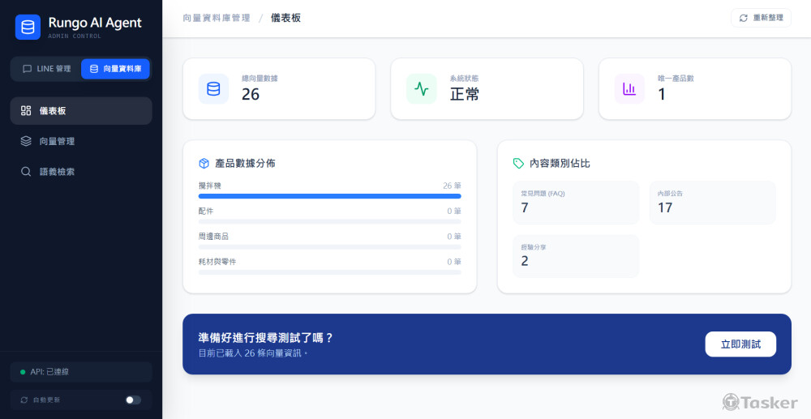
Task: Click the 耗材與零件 row label
Action: [217, 262]
